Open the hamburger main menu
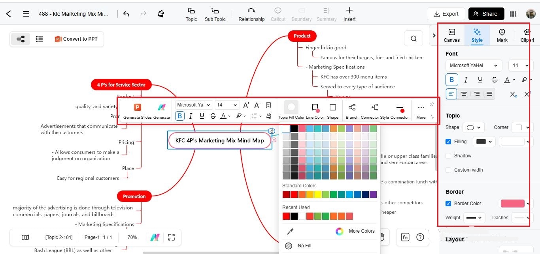The height and width of the screenshot is (254, 540). (x=26, y=14)
